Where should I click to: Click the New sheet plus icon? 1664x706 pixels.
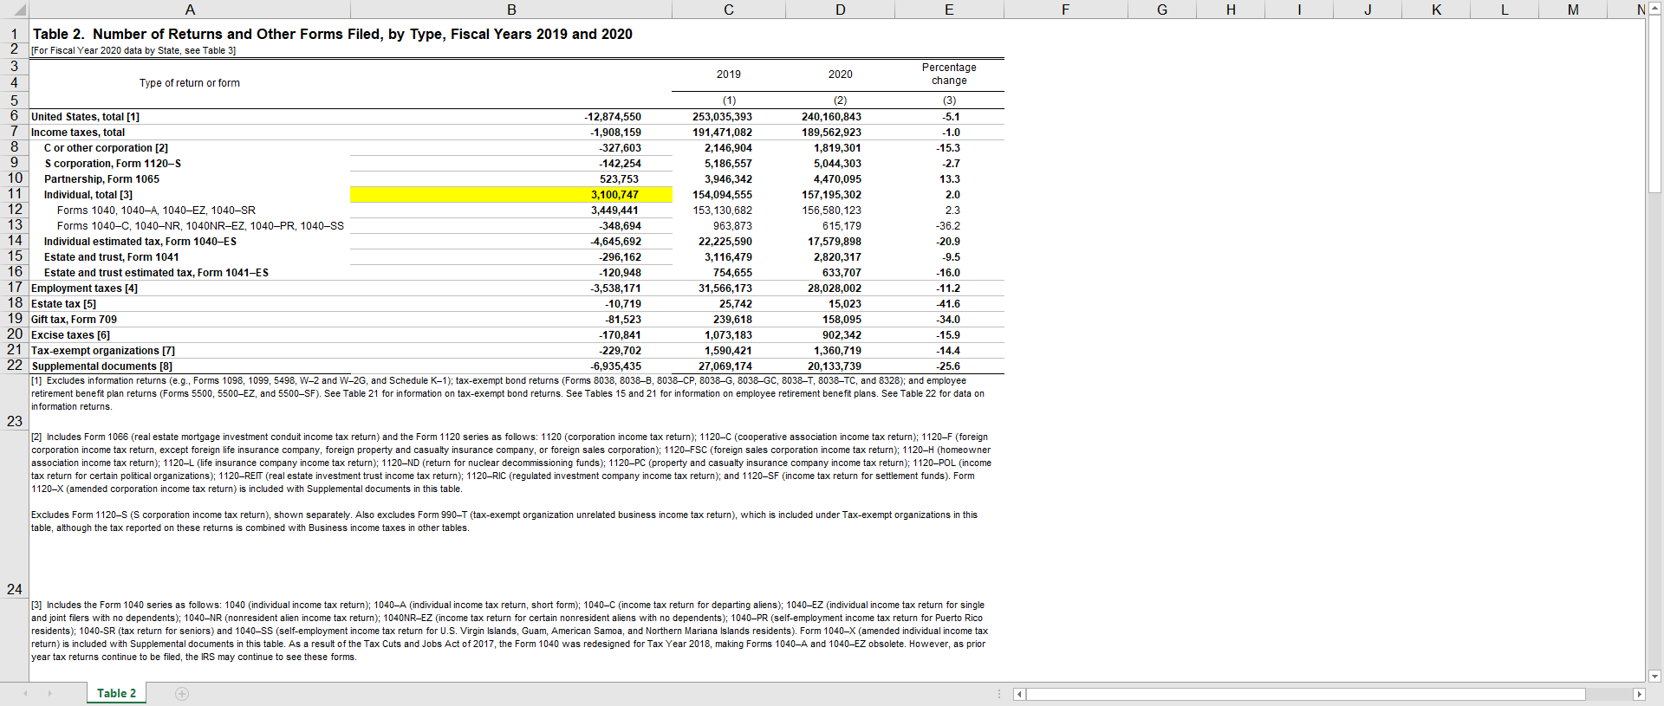(x=182, y=694)
